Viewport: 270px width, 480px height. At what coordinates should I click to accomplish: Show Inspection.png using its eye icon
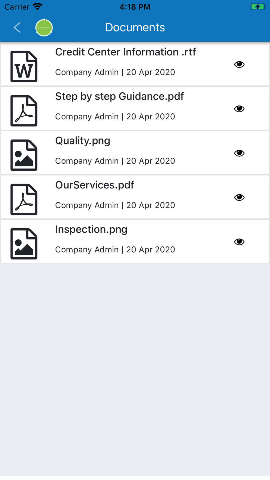tap(239, 242)
